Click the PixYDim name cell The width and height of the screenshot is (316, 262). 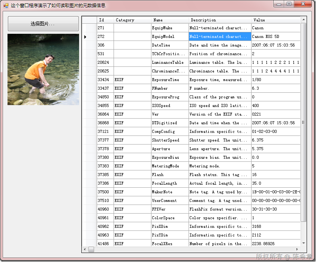[x=170, y=235]
